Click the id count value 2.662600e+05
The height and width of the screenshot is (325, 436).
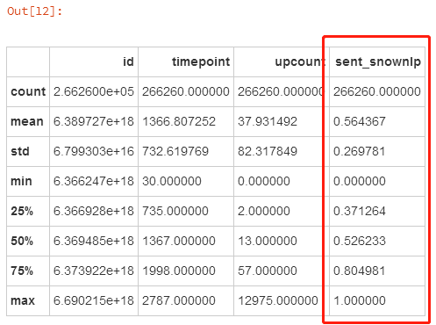[x=94, y=91]
